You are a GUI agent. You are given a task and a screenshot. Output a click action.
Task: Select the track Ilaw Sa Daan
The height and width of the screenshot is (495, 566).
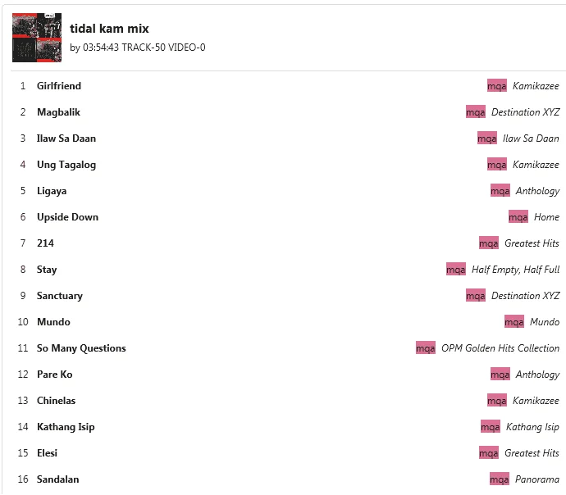click(66, 139)
